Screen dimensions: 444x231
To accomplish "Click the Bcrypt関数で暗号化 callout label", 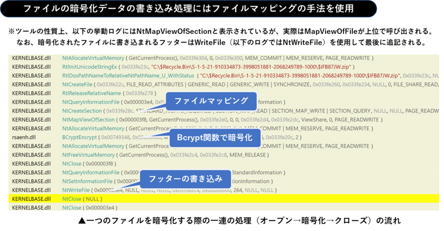I will pyautogui.click(x=215, y=138).
